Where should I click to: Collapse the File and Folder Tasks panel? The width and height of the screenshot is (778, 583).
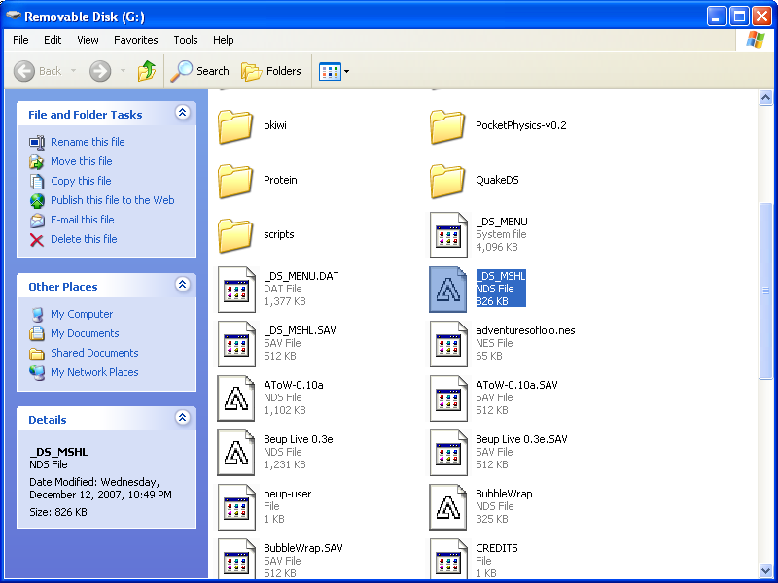pyautogui.click(x=183, y=113)
